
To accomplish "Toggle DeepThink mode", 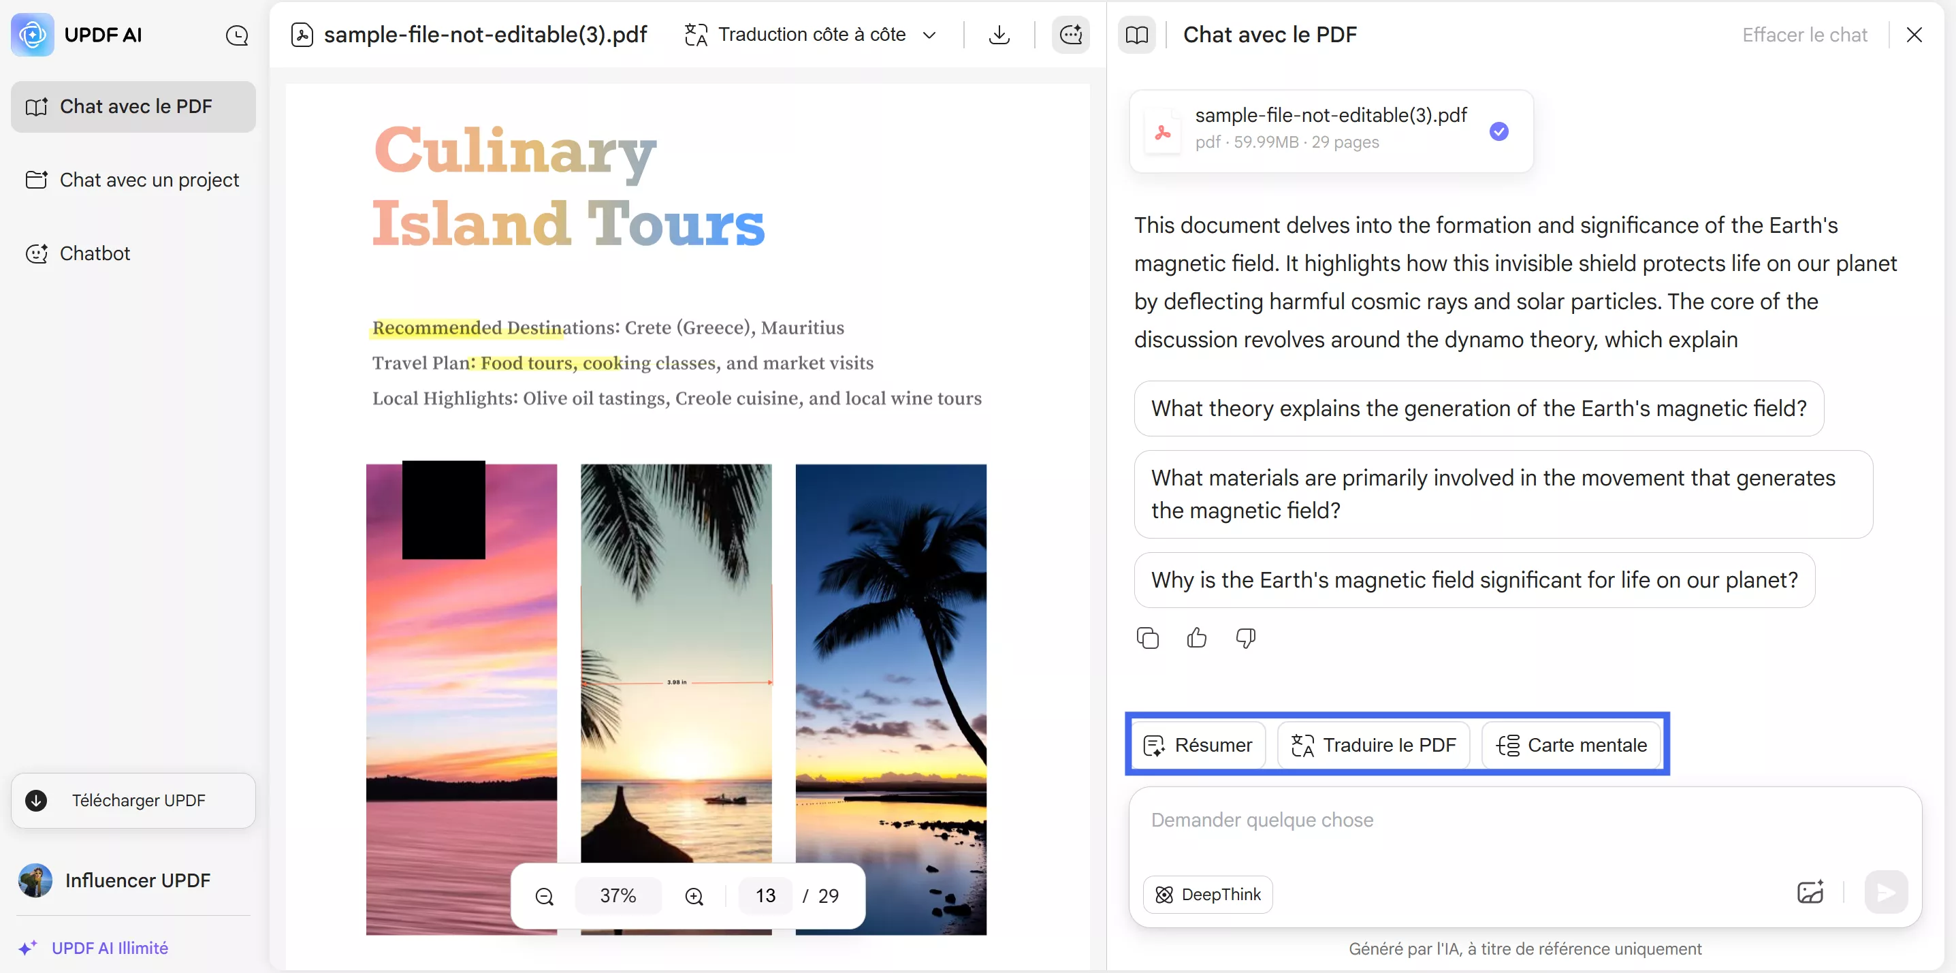I will click(1207, 894).
